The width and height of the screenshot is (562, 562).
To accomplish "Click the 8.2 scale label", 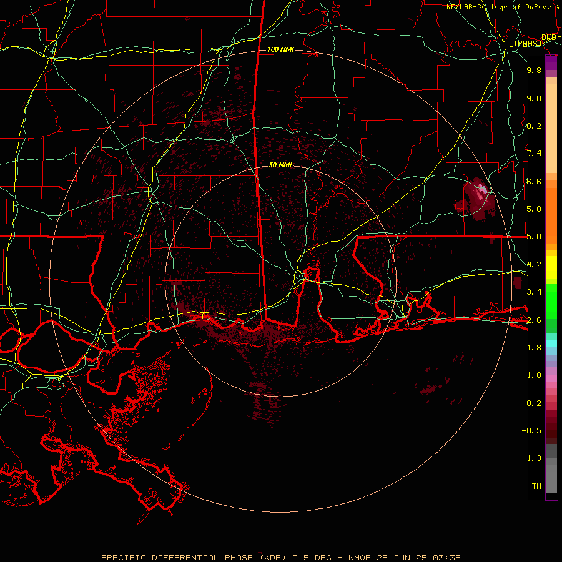I will click(x=534, y=126).
